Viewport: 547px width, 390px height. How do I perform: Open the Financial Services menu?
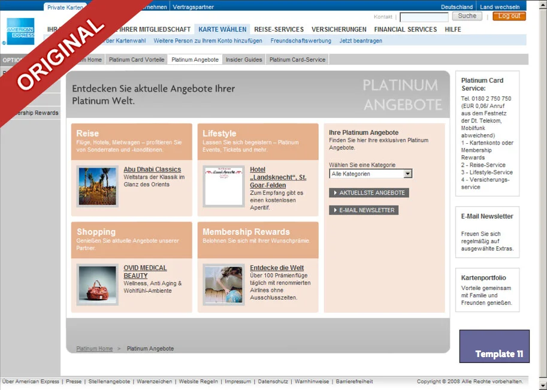pos(406,29)
